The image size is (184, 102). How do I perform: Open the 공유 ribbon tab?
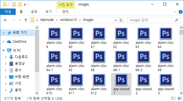coord(34,12)
